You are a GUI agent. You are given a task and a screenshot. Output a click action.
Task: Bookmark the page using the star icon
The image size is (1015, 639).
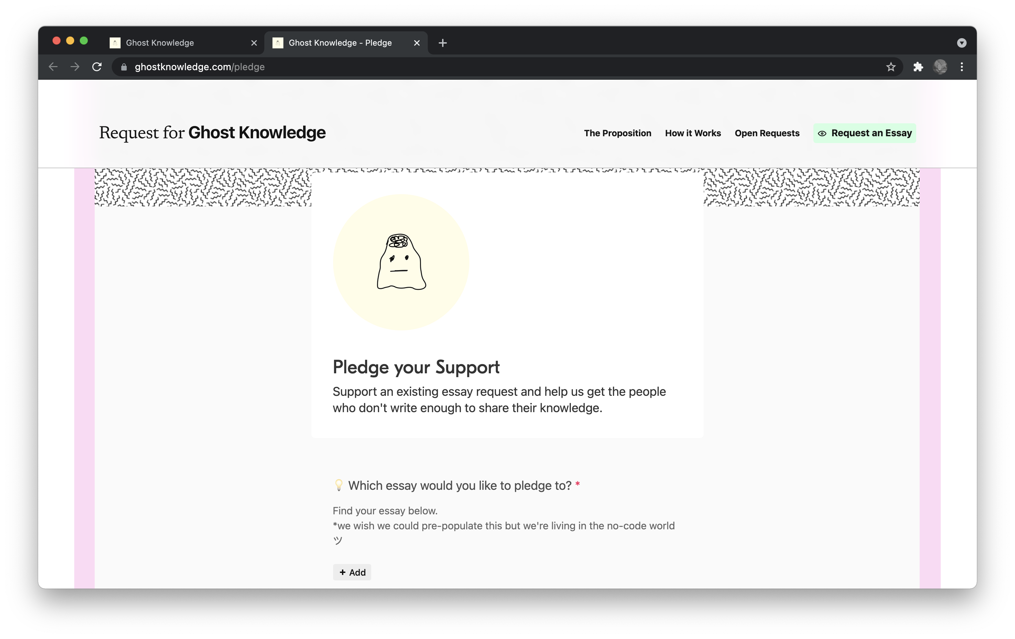[x=891, y=67]
